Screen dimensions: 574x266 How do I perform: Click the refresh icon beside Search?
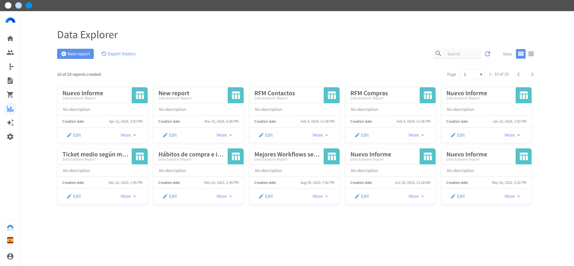(488, 54)
